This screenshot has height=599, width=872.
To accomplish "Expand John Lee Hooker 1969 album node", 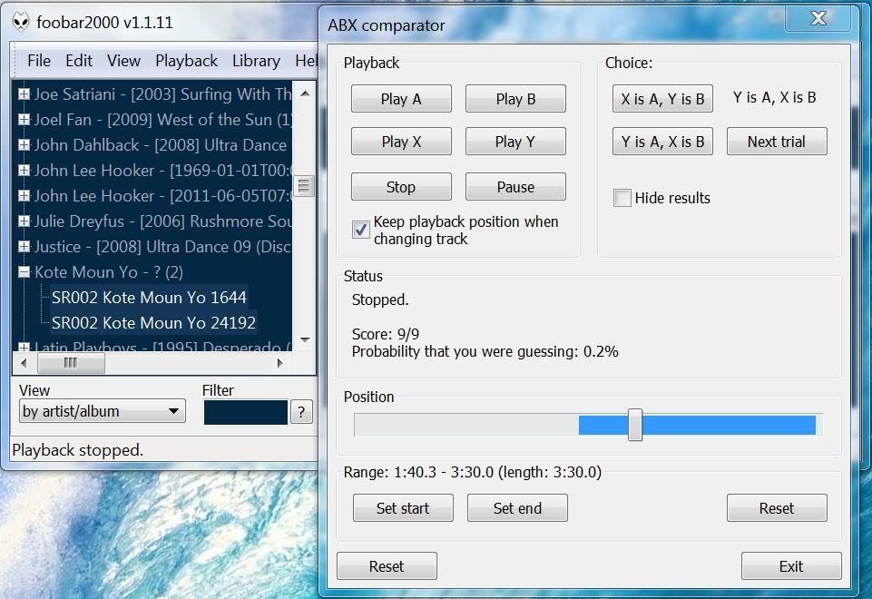I will click(24, 171).
